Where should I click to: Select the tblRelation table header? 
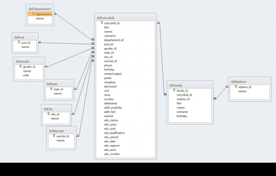coord(250,82)
